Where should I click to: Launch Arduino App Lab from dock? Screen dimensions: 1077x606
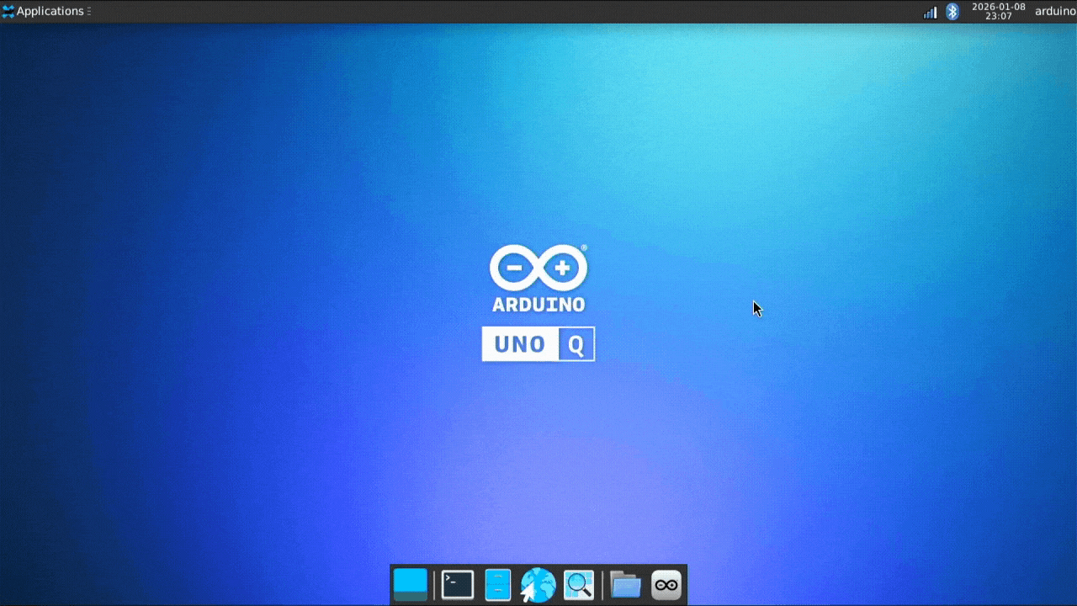(x=666, y=585)
